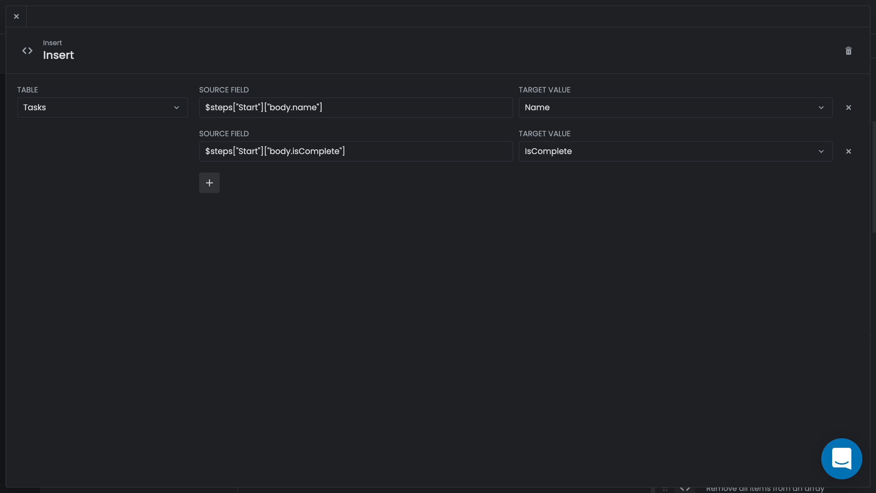Open the chat support widget
Screen dimensions: 876x493
pos(841,459)
